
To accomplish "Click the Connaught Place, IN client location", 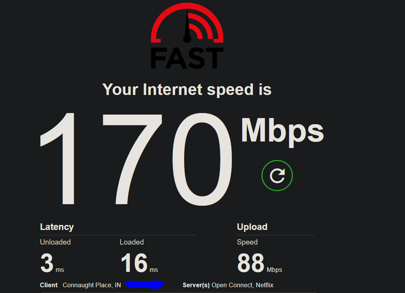I will (92, 285).
